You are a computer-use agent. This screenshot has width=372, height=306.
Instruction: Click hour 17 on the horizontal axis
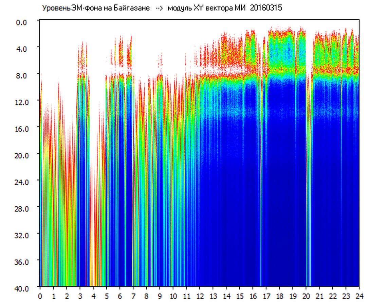coord(266,296)
